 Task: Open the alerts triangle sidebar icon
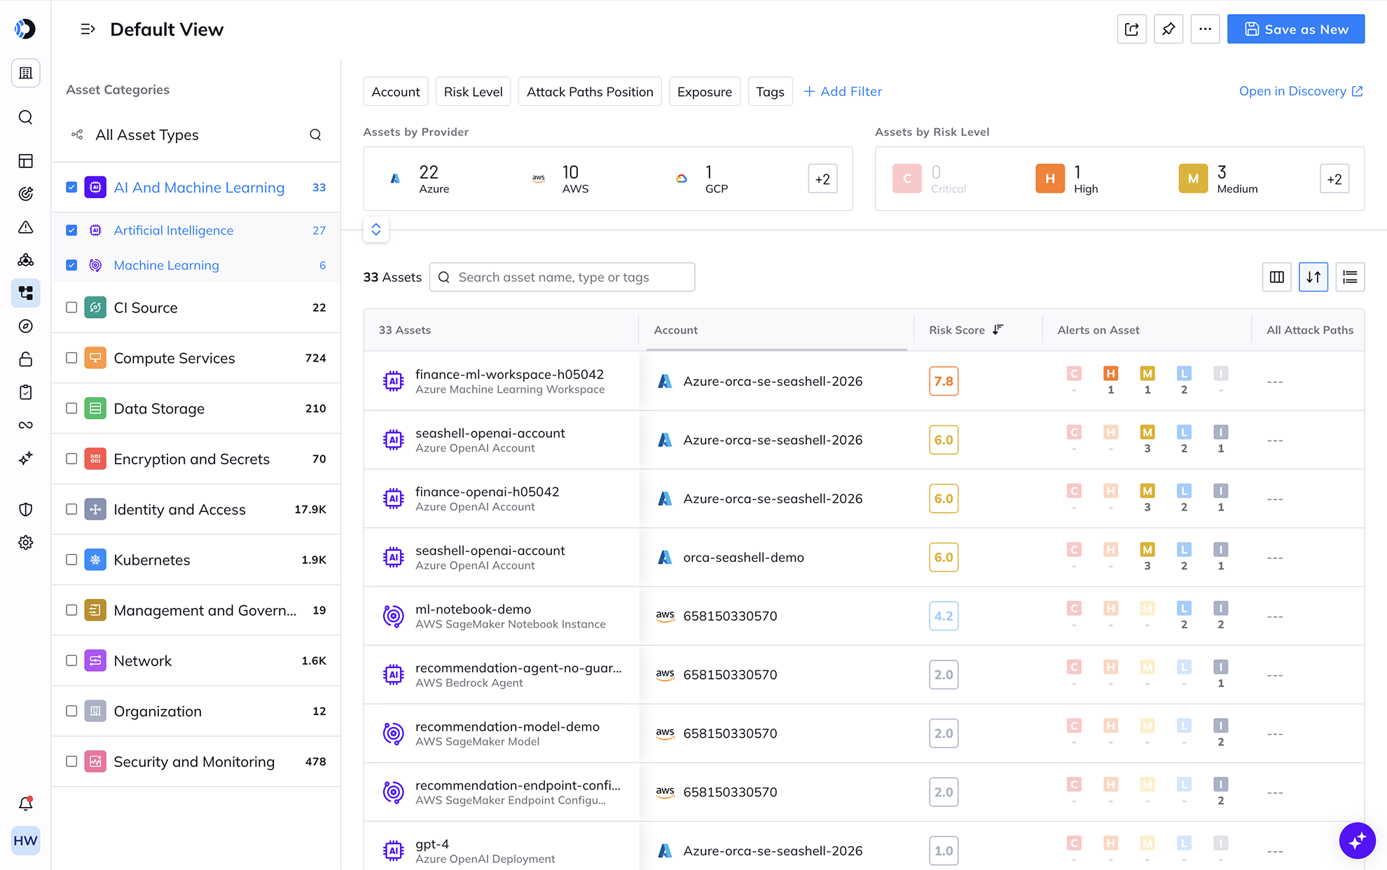[25, 227]
